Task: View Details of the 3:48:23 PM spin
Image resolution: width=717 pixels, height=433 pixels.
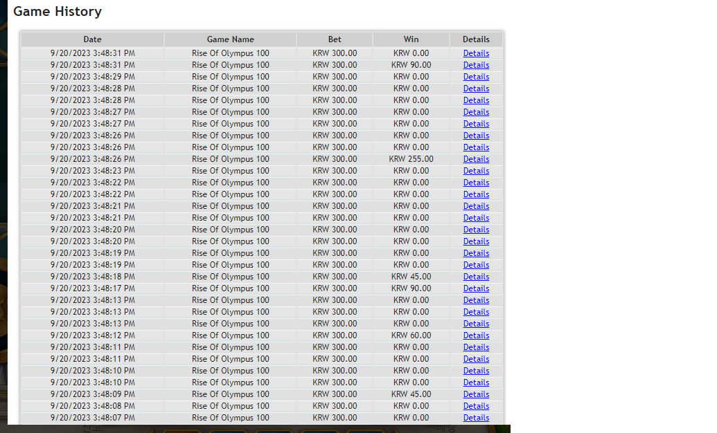Action: (476, 171)
